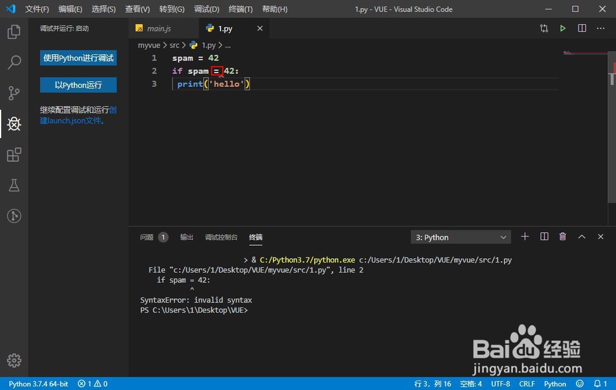616x390 pixels.
Task: Open the Source Control view
Action: (x=14, y=93)
